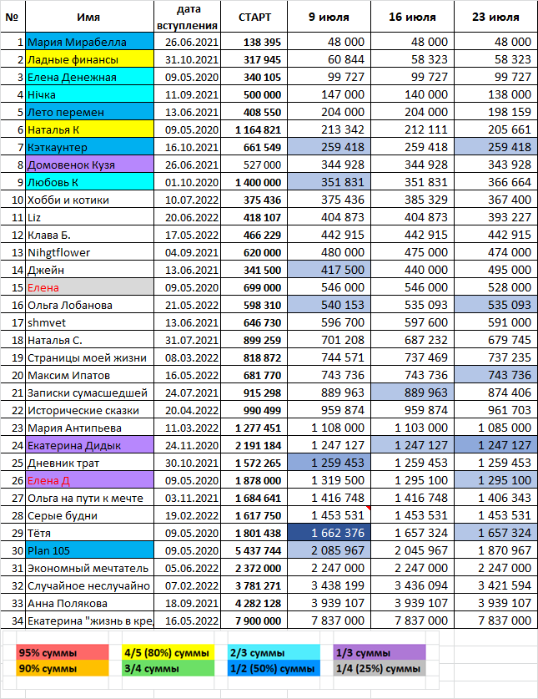Select the 'Ольга на пути к мечте' cell
Image resolution: width=538 pixels, height=699 pixels.
tap(89, 498)
